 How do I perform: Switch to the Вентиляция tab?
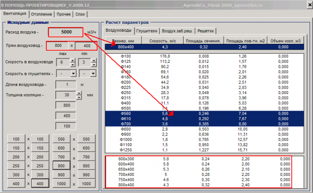15,14
